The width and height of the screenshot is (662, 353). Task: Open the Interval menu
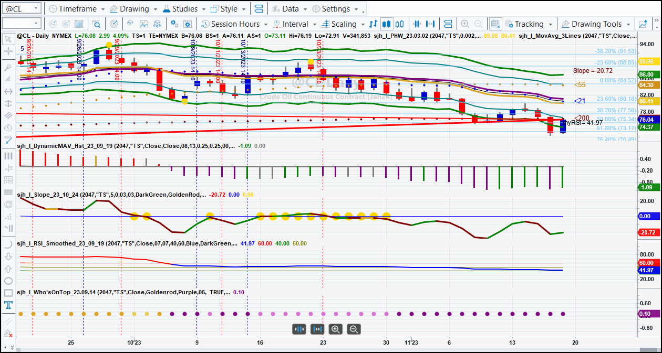pyautogui.click(x=294, y=24)
